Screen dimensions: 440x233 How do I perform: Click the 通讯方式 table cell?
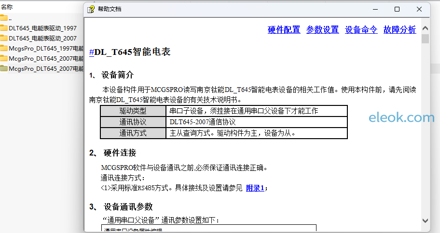tap(133, 133)
